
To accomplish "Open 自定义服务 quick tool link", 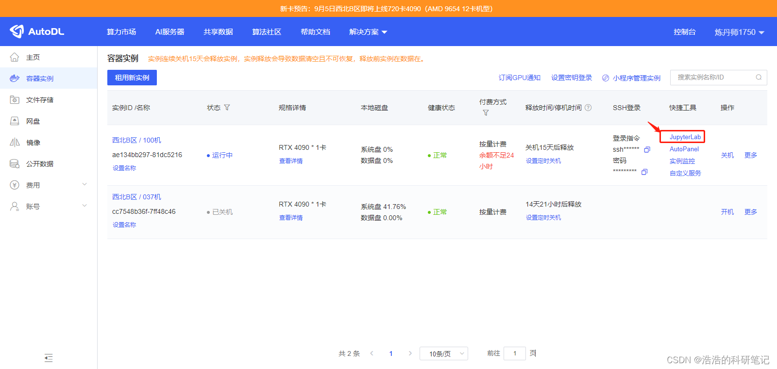I will pyautogui.click(x=685, y=173).
